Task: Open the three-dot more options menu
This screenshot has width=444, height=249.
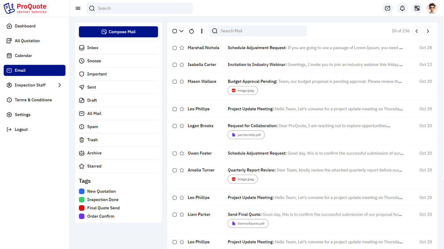Action: coord(202,31)
